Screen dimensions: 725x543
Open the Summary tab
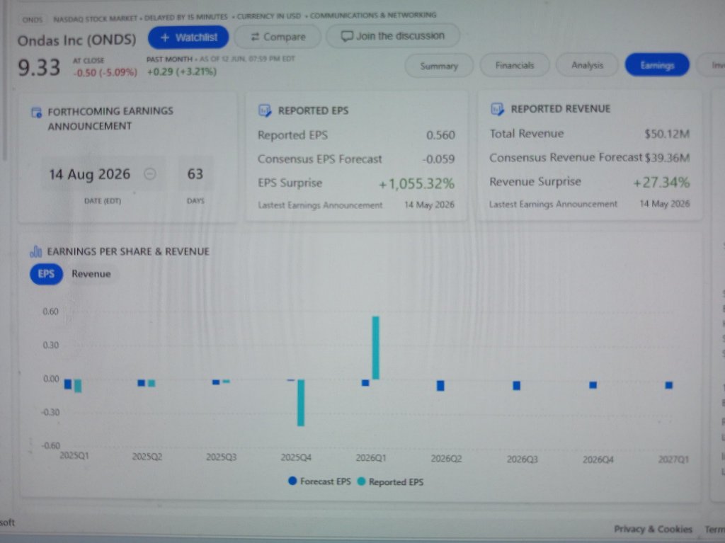coord(439,66)
